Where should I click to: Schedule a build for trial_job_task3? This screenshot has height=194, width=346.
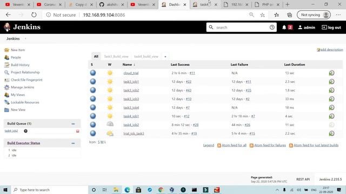click(331, 134)
